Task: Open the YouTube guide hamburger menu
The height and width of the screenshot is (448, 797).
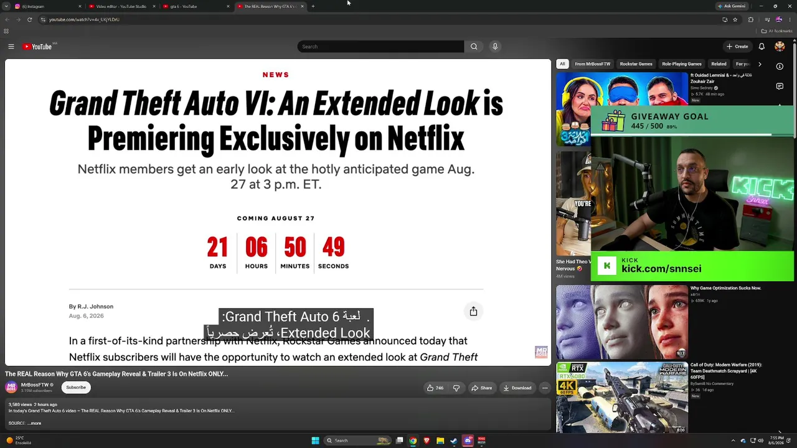Action: click(11, 47)
